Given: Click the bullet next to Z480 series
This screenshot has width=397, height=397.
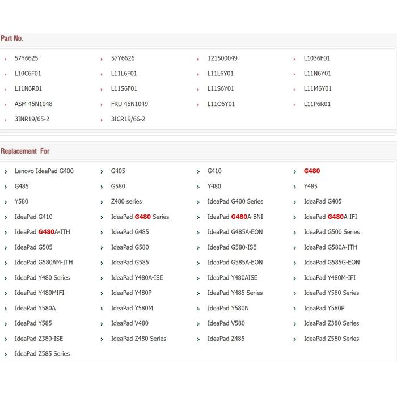Looking at the screenshot, I should (102, 202).
